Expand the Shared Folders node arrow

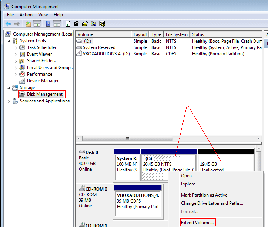(16, 61)
